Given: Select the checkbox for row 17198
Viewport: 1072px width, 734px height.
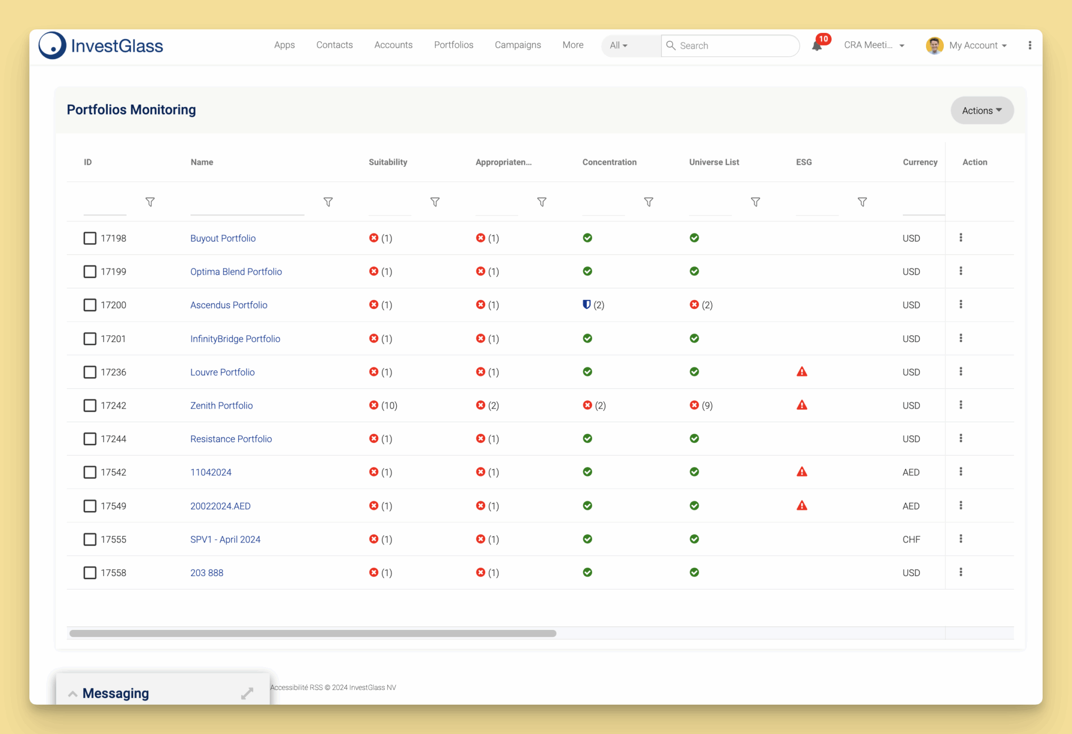Looking at the screenshot, I should coord(89,238).
